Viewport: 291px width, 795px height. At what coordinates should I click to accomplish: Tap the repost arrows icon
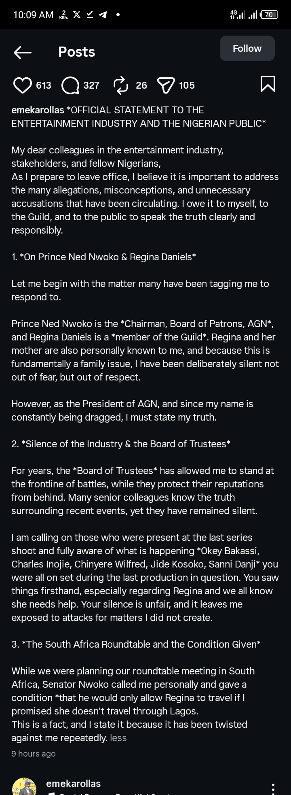120,85
